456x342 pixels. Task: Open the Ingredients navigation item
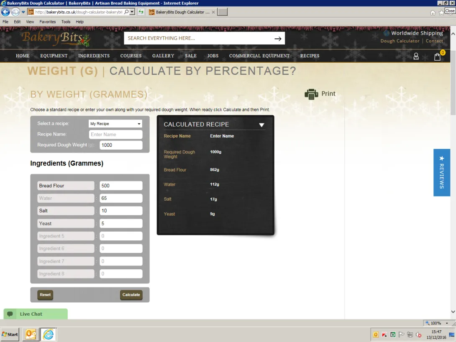click(x=94, y=56)
